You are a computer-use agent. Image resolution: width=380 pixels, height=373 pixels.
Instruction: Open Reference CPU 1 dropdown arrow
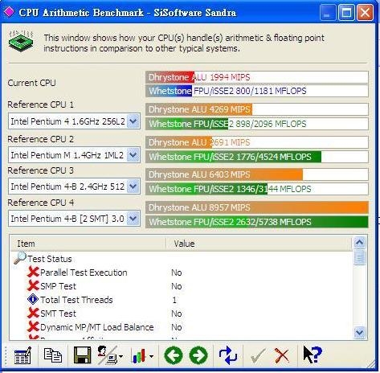[133, 121]
